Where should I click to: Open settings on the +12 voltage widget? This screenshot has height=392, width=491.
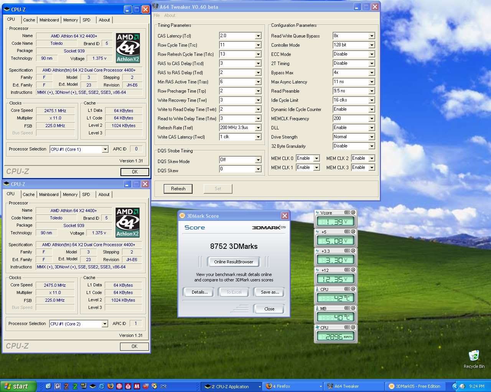347,270
